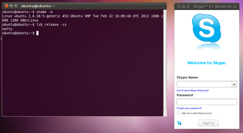The width and height of the screenshot is (243, 133).
Task: Open the Skype Name dropdown arrow
Action: click(234, 84)
